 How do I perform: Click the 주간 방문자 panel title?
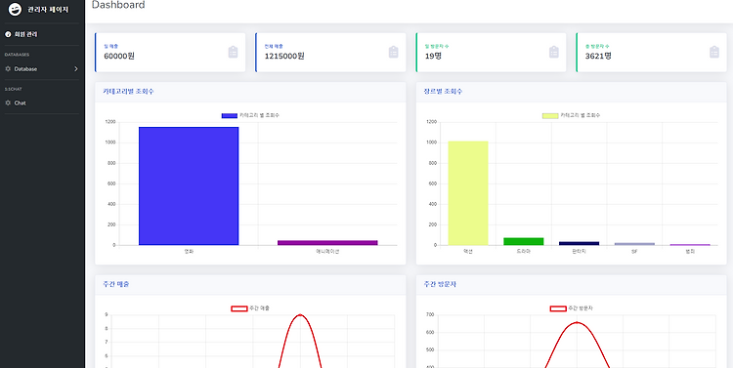(x=440, y=284)
